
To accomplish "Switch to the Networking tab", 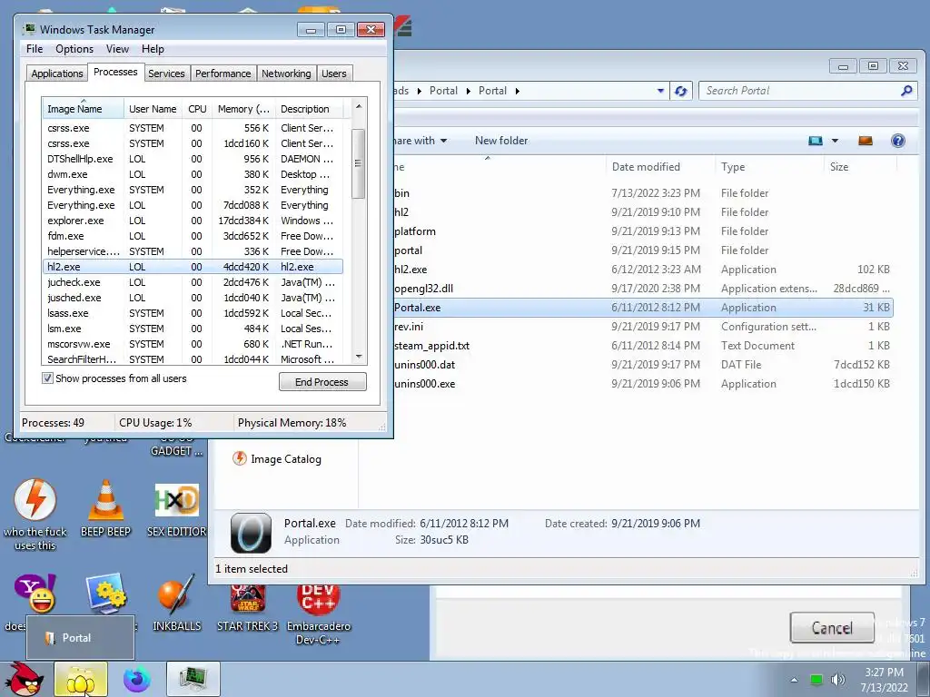I will pos(286,74).
